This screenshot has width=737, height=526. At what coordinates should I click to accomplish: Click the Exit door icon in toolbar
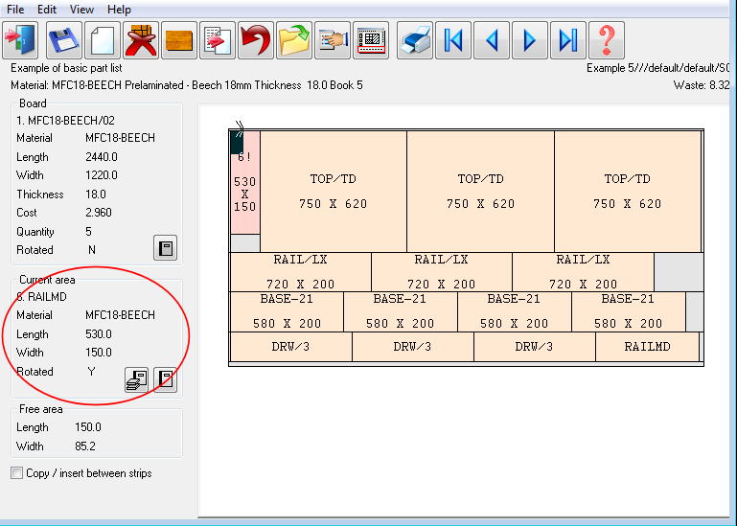pyautogui.click(x=20, y=40)
